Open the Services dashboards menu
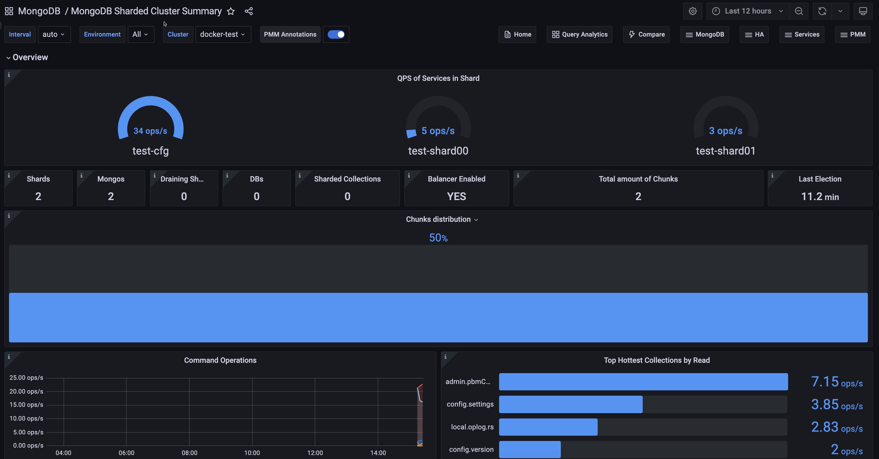 tap(802, 34)
